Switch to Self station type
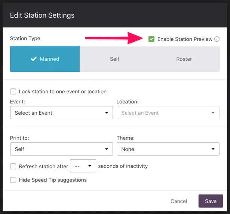 click(x=114, y=59)
